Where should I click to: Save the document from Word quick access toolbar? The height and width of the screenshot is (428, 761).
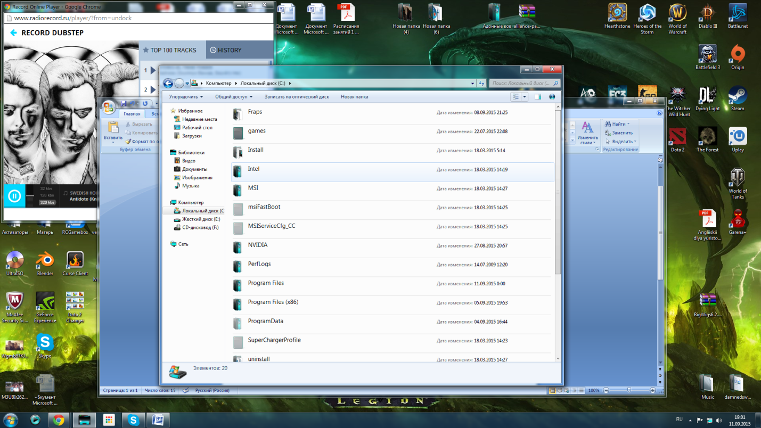pyautogui.click(x=123, y=103)
